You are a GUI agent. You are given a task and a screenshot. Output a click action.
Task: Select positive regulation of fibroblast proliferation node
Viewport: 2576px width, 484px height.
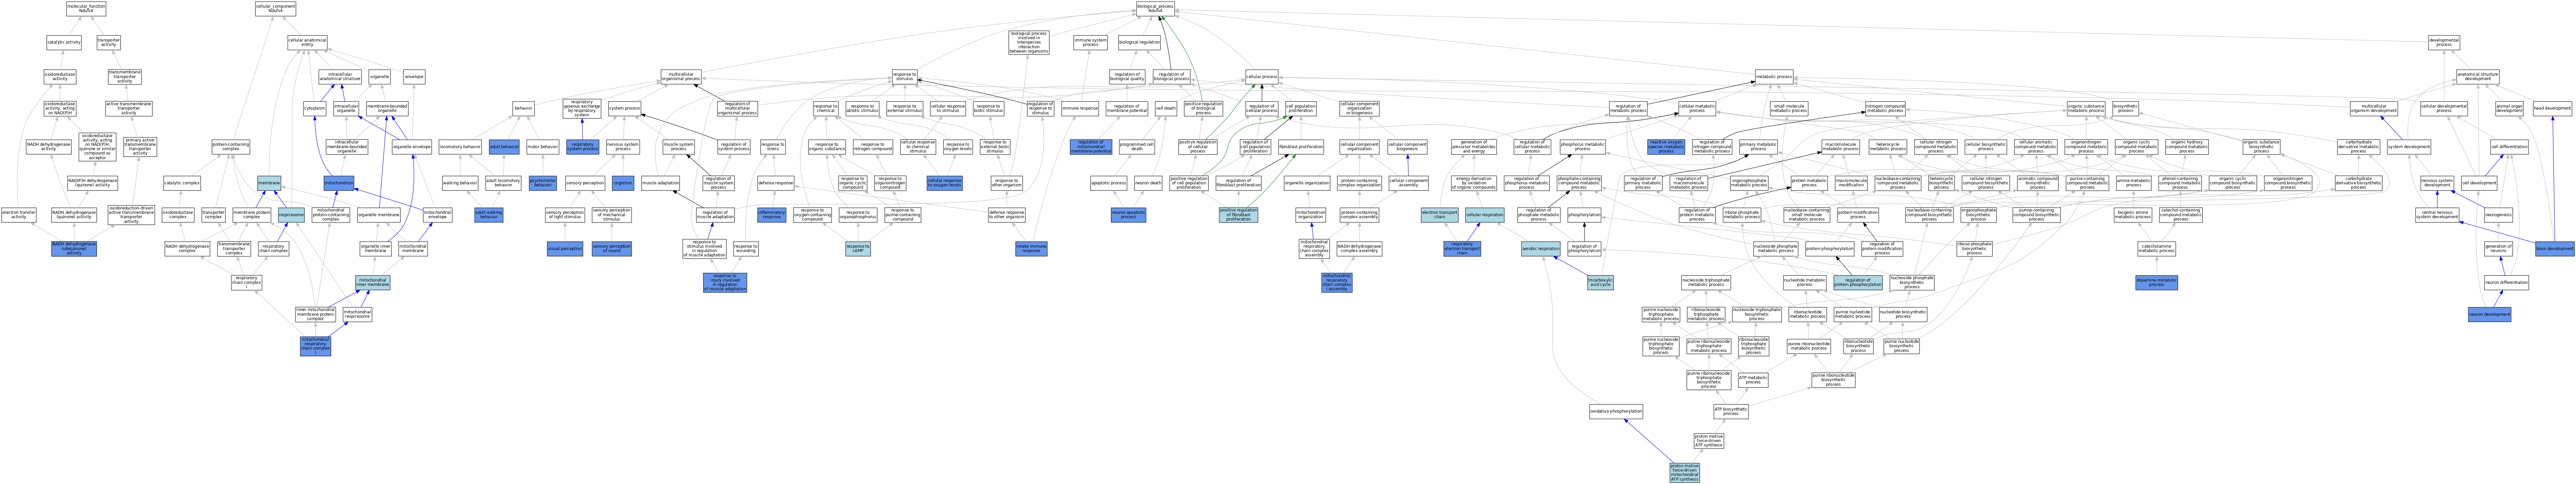pyautogui.click(x=1238, y=215)
